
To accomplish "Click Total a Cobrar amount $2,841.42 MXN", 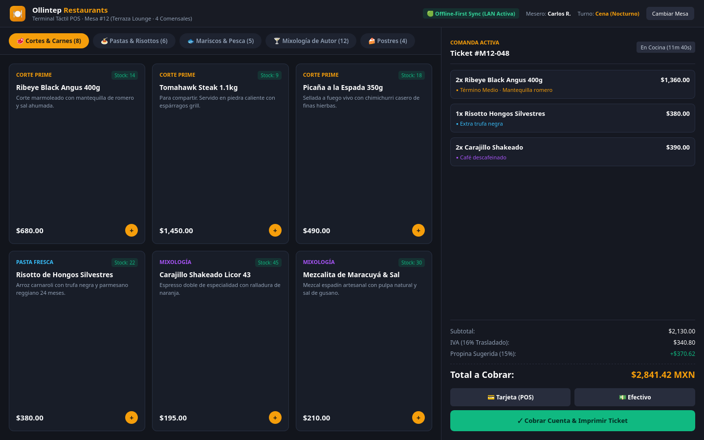I will click(663, 375).
